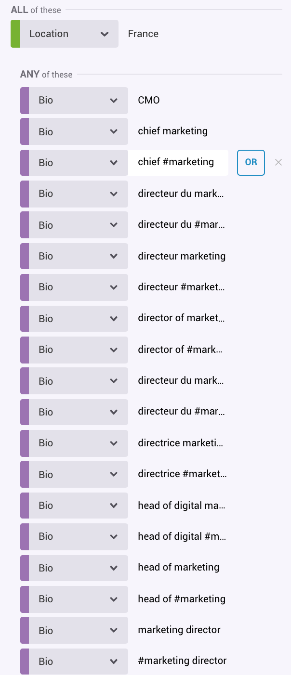The image size is (291, 675).
Task: Click the chief marketing value text
Action: coord(173,131)
